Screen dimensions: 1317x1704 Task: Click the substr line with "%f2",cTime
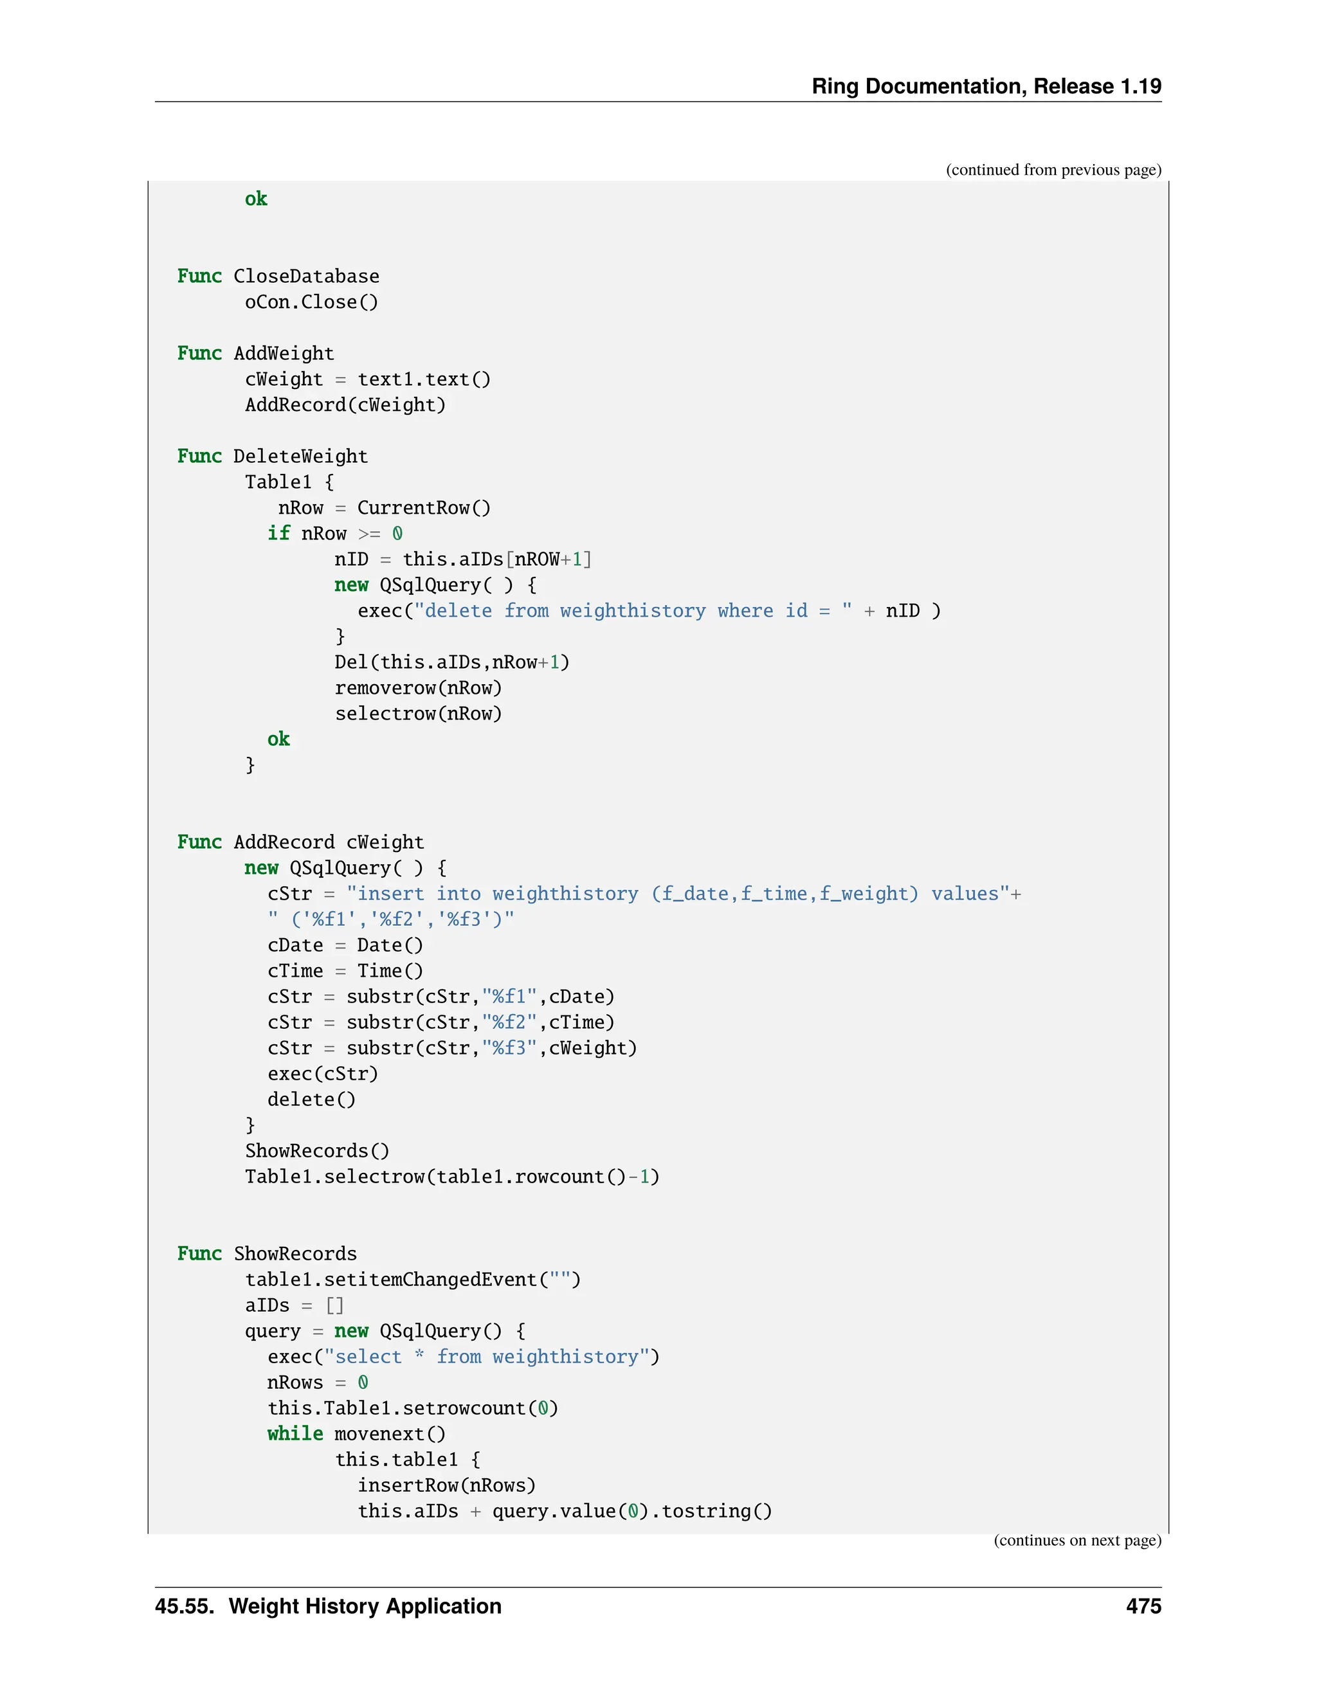(442, 1023)
